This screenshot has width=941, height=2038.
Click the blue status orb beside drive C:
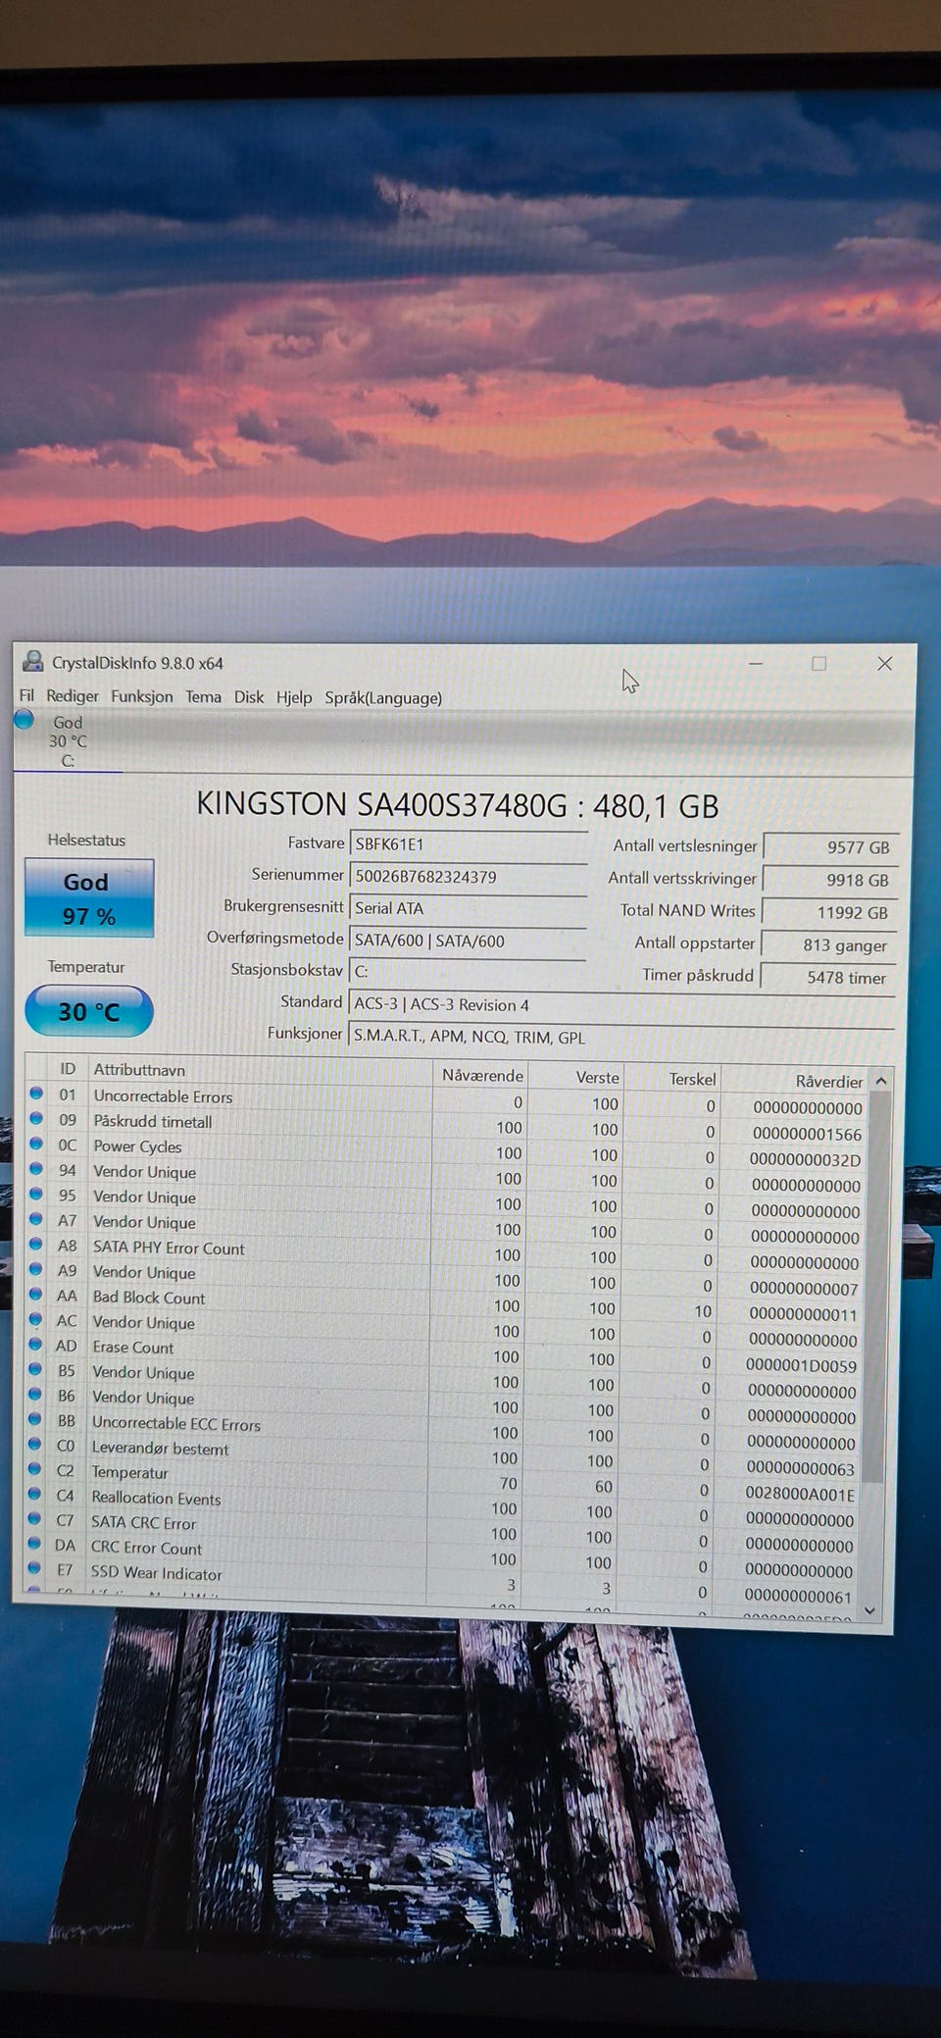[x=25, y=721]
